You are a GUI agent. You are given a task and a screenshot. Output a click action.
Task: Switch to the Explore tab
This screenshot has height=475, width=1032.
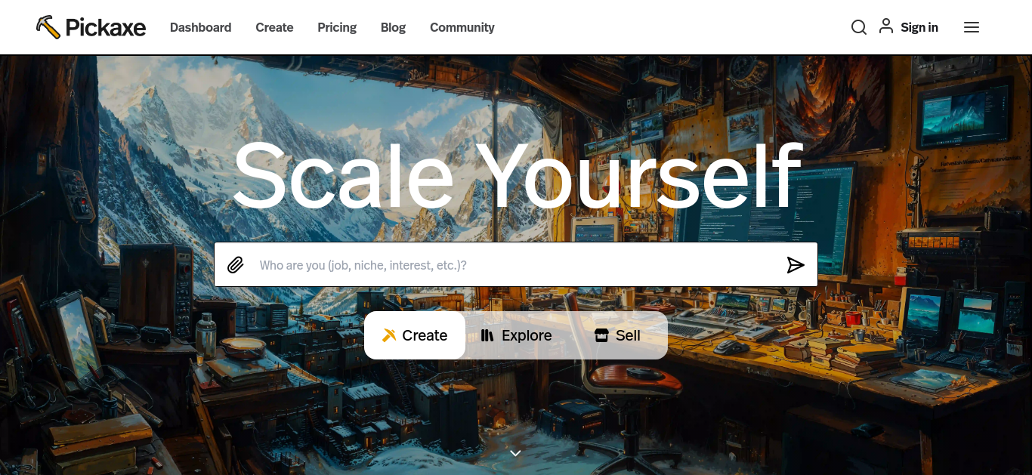[x=516, y=335]
